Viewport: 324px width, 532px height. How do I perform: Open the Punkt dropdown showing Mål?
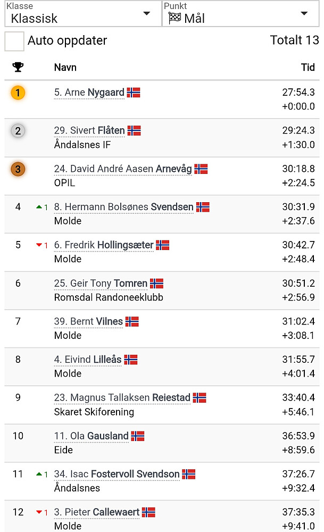coord(239,14)
